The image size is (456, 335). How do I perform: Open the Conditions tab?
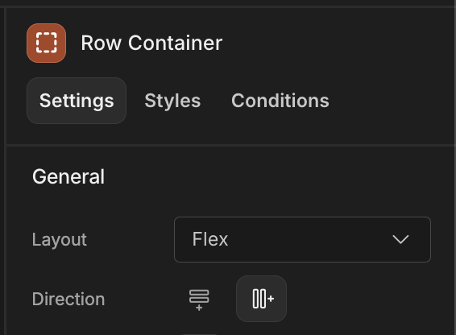[x=280, y=101]
